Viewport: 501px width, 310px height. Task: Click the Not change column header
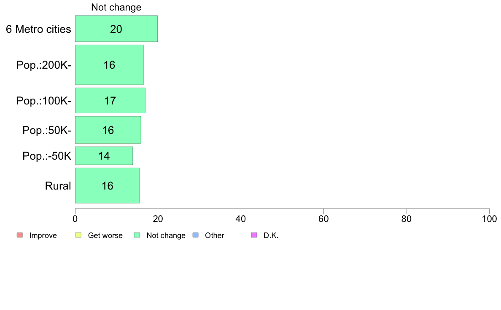(x=116, y=7)
